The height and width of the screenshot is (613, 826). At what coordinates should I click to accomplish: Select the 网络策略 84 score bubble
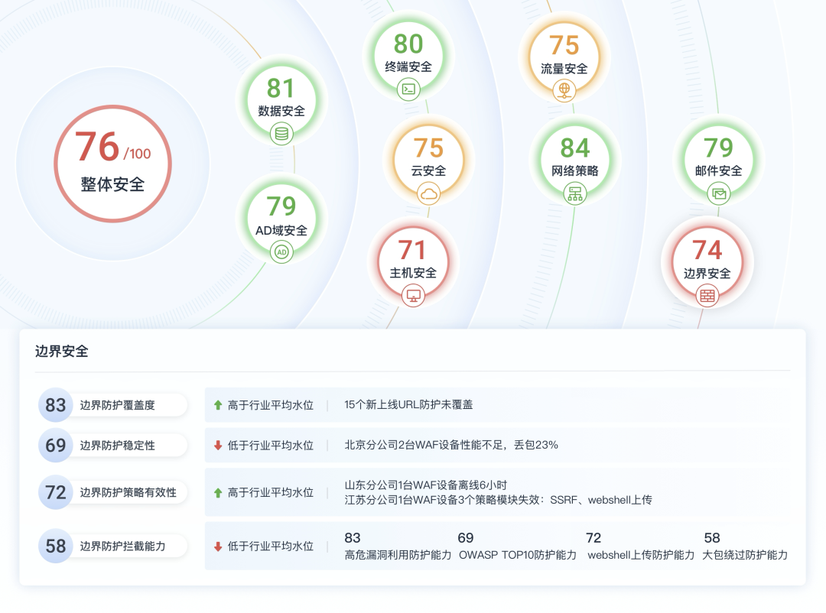coord(575,160)
